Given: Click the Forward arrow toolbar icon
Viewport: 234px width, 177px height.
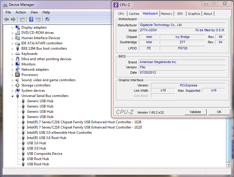Looking at the screenshot, I should coord(13,20).
